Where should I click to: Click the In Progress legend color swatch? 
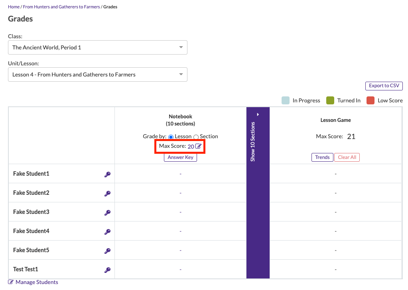[286, 100]
